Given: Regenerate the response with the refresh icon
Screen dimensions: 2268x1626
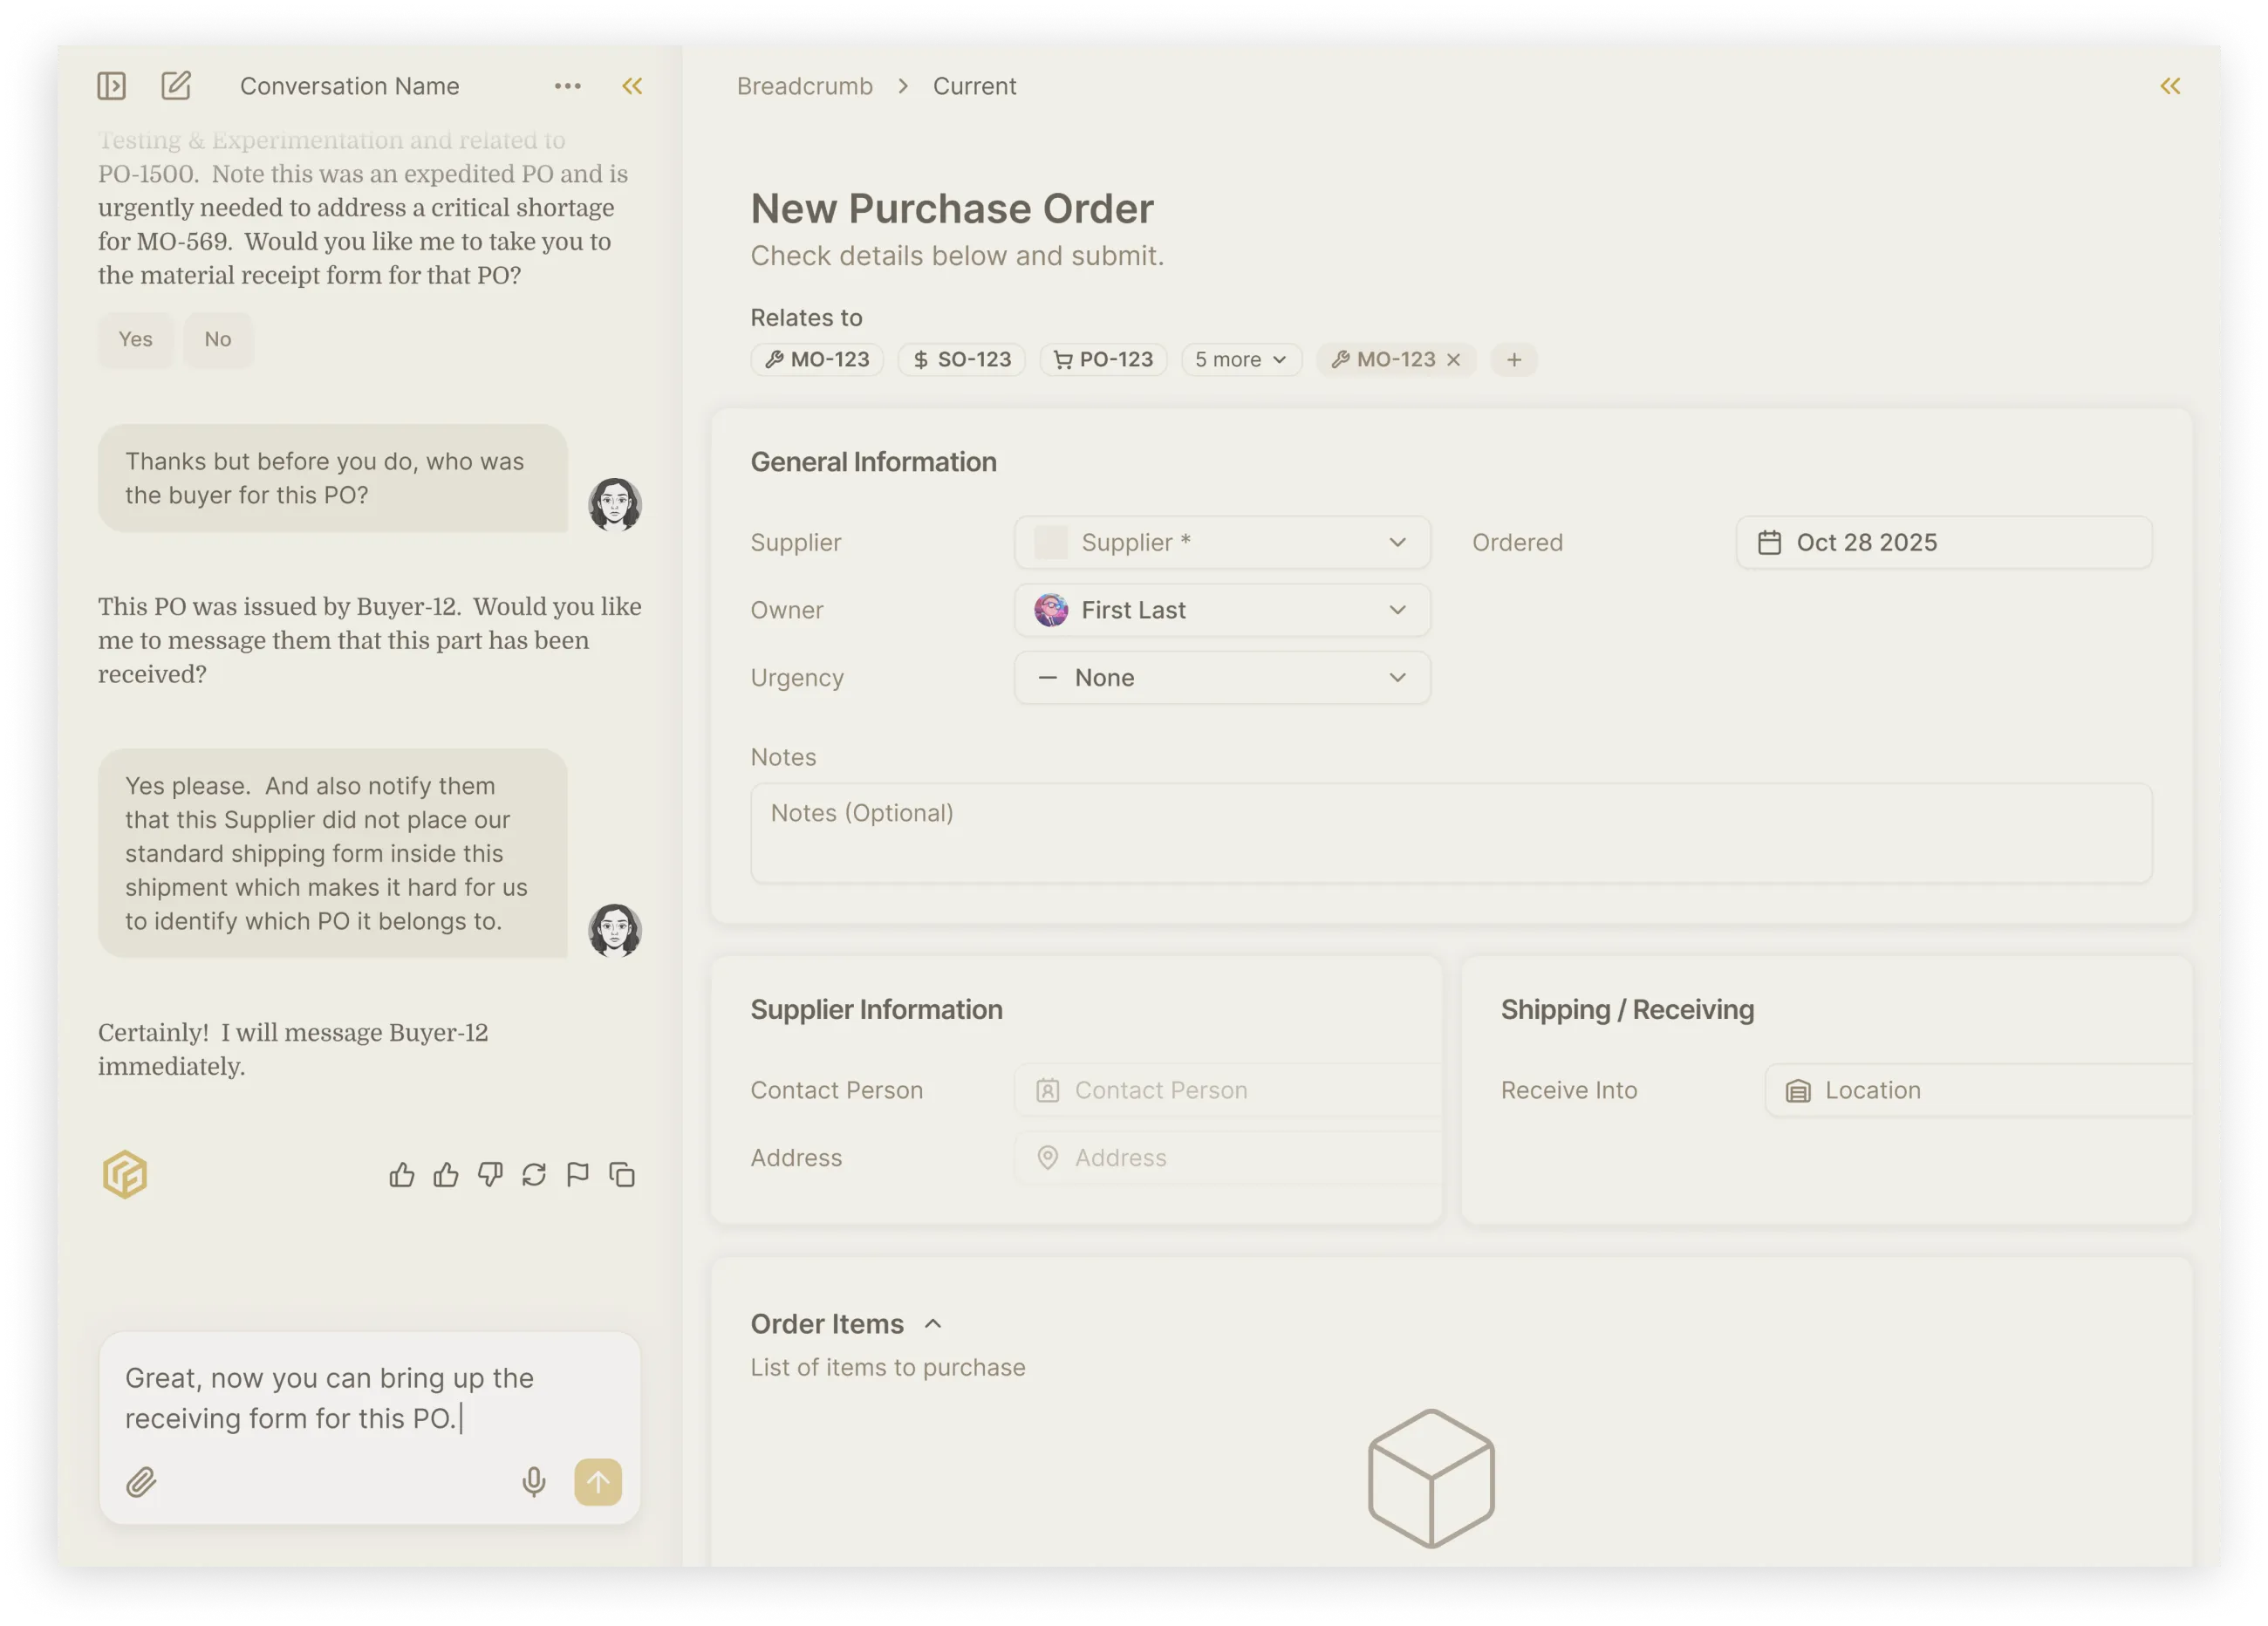Looking at the screenshot, I should click(x=534, y=1174).
